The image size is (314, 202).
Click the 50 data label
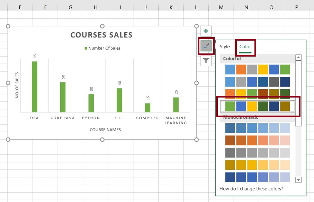point(63,77)
